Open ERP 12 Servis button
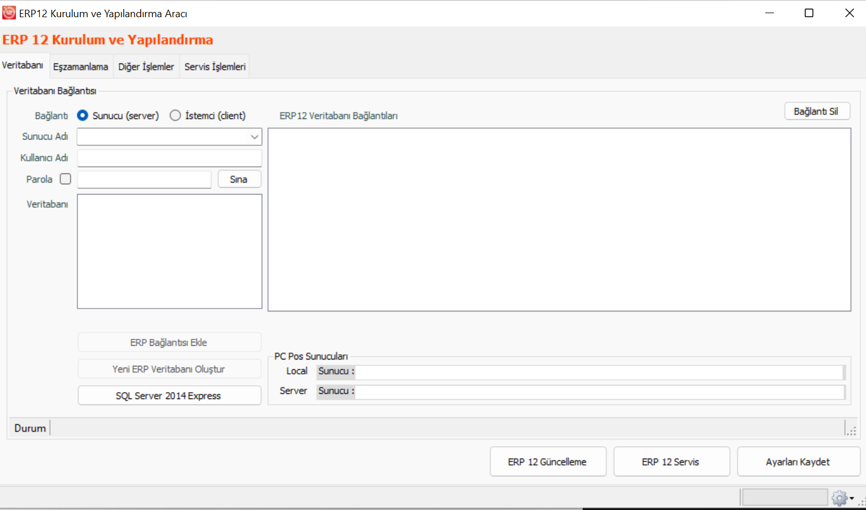 click(x=671, y=462)
